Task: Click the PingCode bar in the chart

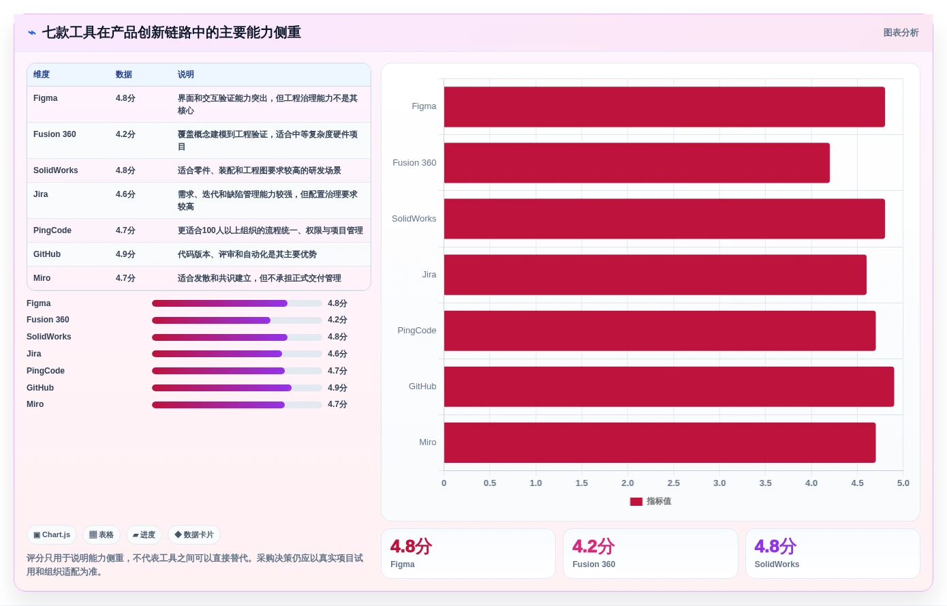Action: coord(659,331)
